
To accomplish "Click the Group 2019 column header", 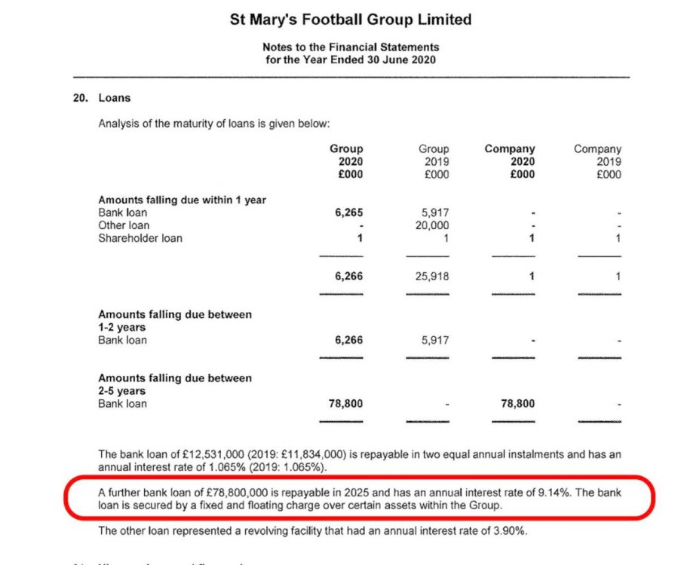I will tap(434, 162).
